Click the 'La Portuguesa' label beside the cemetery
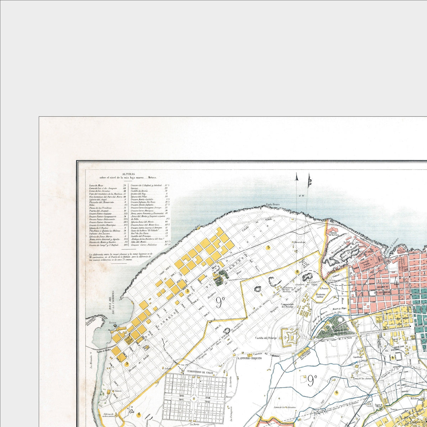Viewport: 427px width, 427px height. coord(231,414)
